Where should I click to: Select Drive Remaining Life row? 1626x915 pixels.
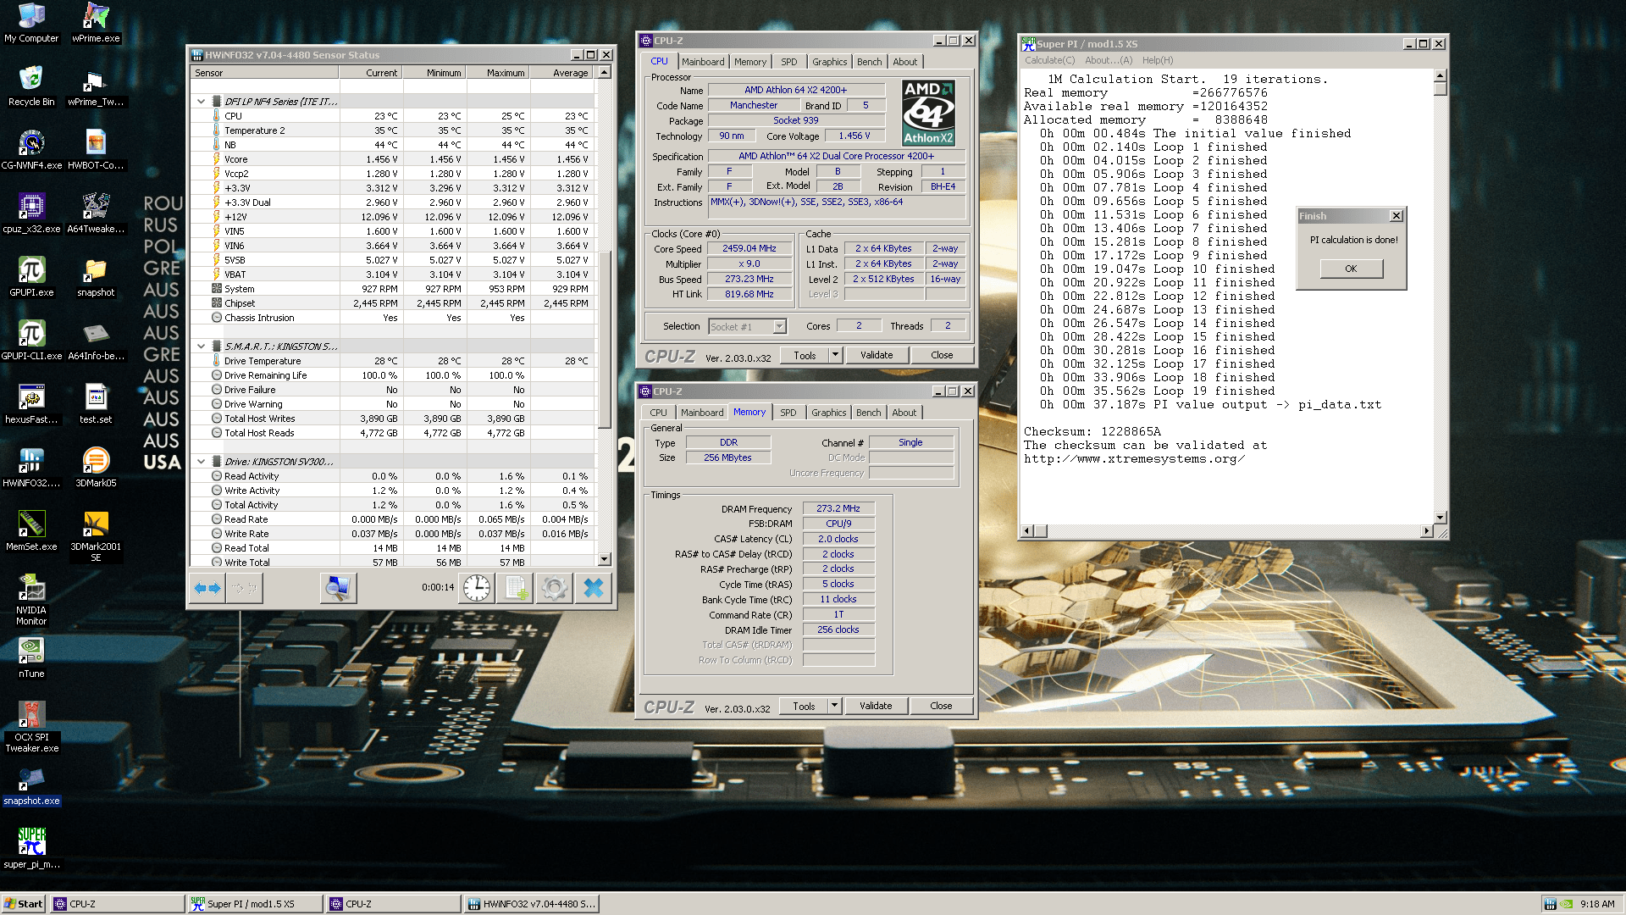[x=392, y=375]
